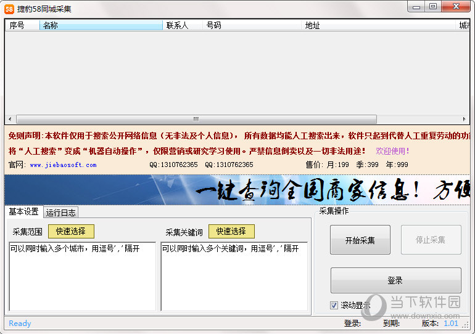475x334 pixels.
Task: Click the 年:999 price text
Action: click(397, 165)
